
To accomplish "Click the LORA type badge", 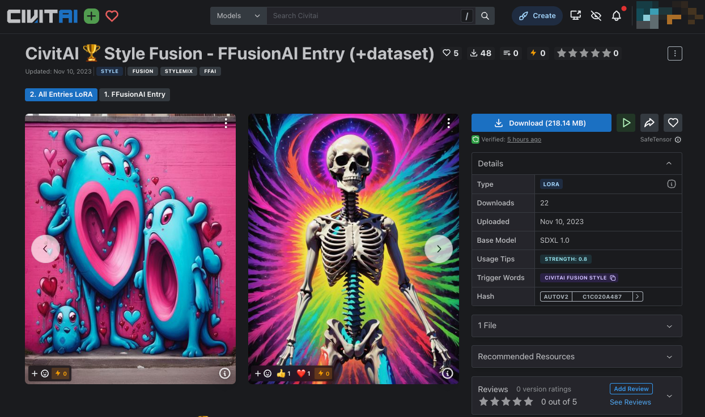I will 551,184.
